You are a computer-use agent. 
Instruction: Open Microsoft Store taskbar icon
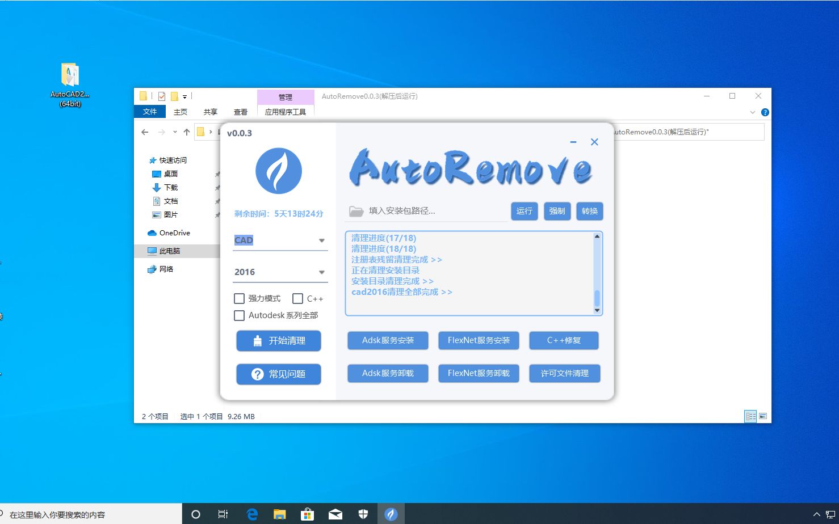[307, 514]
